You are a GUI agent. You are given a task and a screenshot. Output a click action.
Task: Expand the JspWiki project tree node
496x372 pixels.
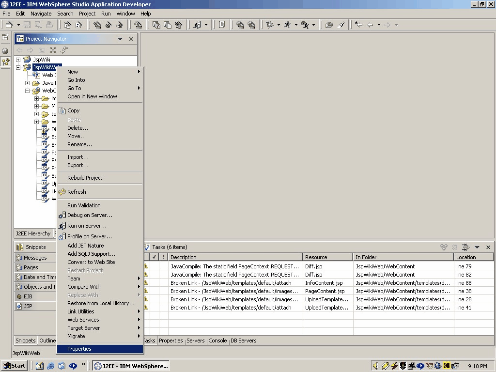coord(18,60)
